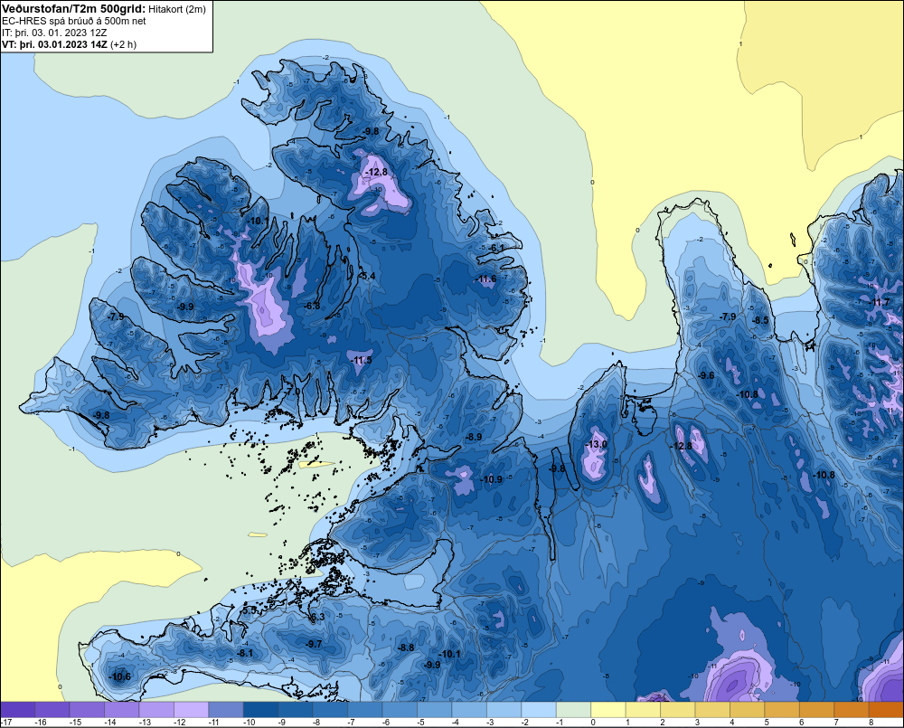Image resolution: width=904 pixels, height=728 pixels.
Task: Click legend swatch between -1 and 0
Action: click(574, 709)
